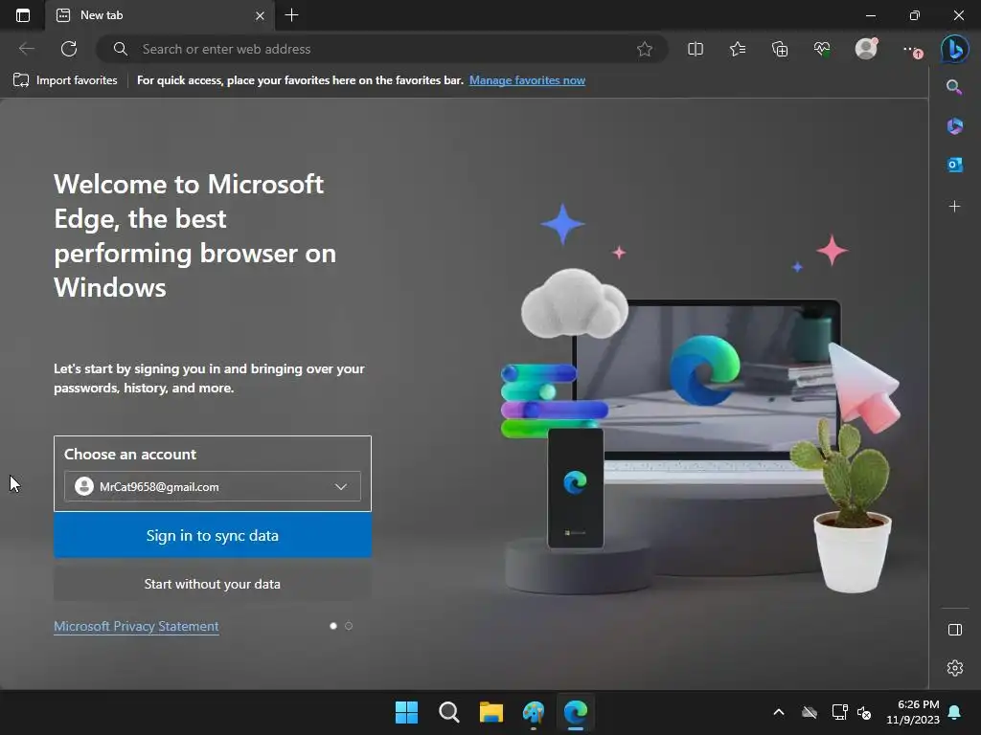Click Import favorites

65,80
